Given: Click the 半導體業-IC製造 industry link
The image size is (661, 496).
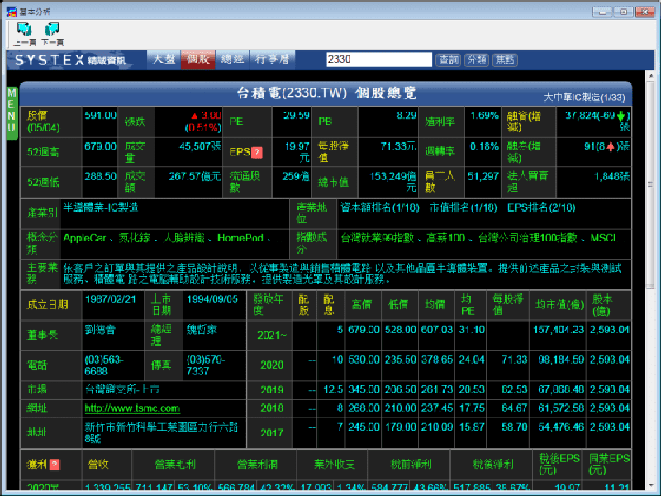Looking at the screenshot, I should point(106,207).
